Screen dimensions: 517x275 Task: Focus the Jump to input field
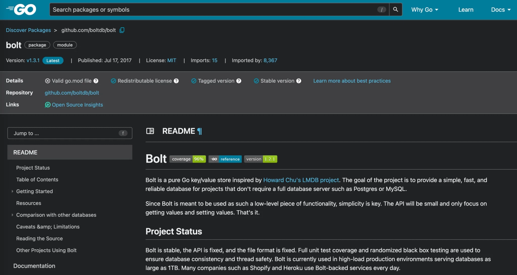click(x=70, y=133)
